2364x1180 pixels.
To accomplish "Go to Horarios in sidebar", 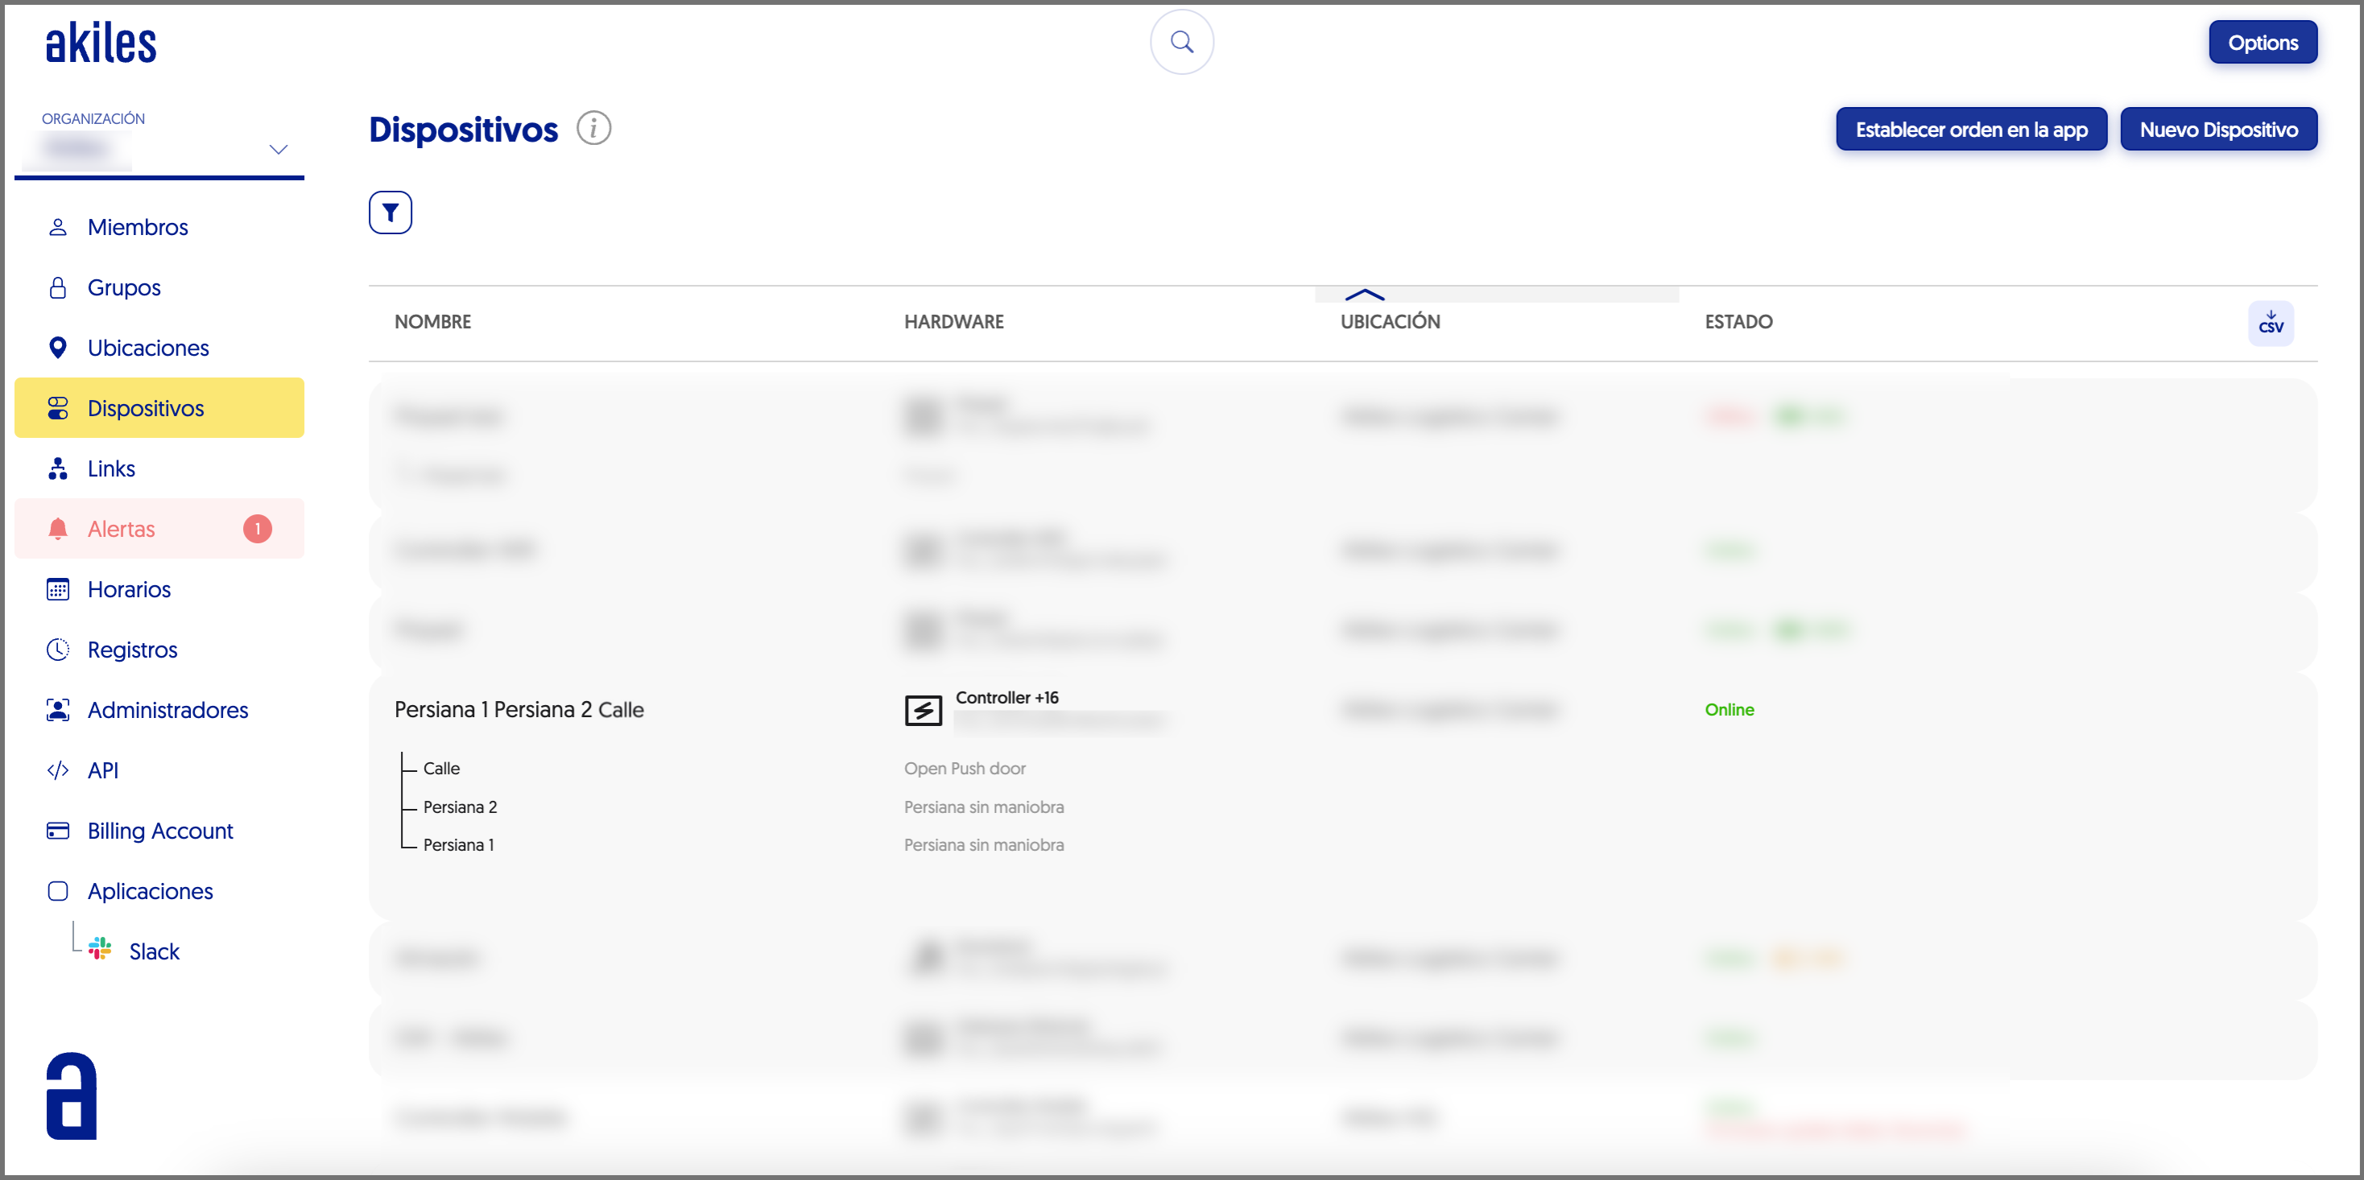I will [x=130, y=589].
